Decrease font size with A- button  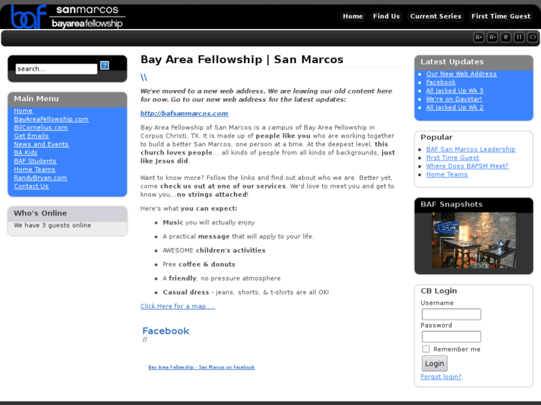coord(492,37)
